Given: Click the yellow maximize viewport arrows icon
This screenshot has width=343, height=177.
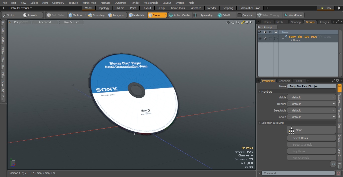Looking at the screenshot, I should (243, 22).
